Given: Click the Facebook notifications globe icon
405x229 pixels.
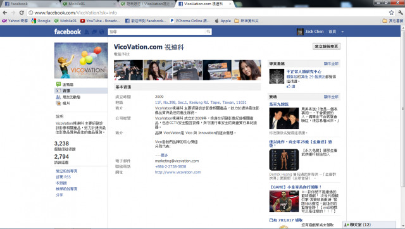Looking at the screenshot, I should (x=101, y=32).
